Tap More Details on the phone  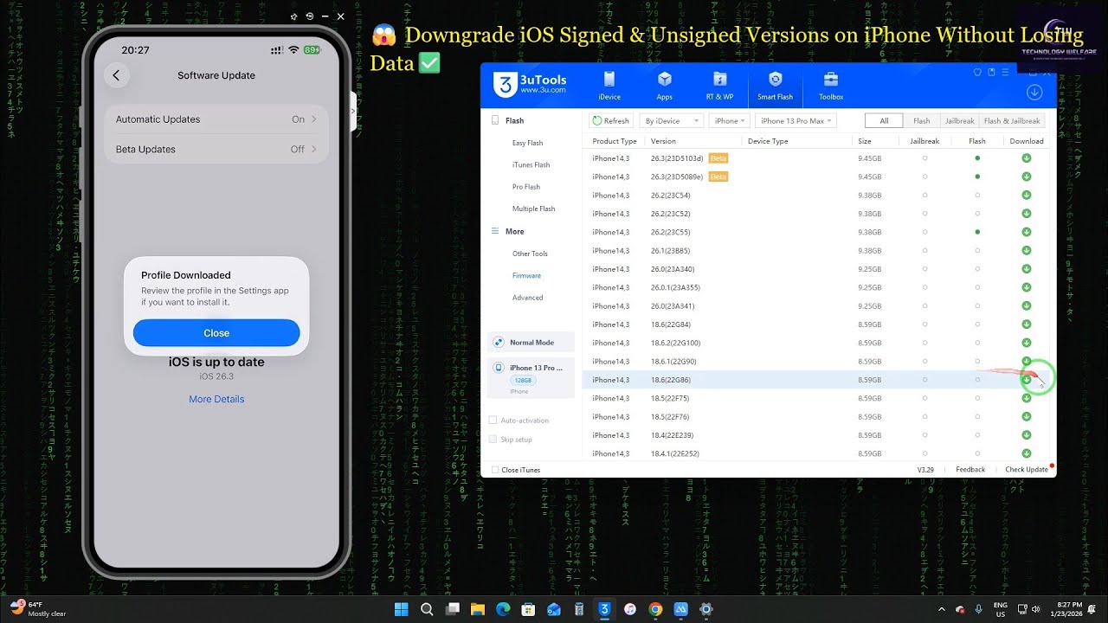[216, 399]
